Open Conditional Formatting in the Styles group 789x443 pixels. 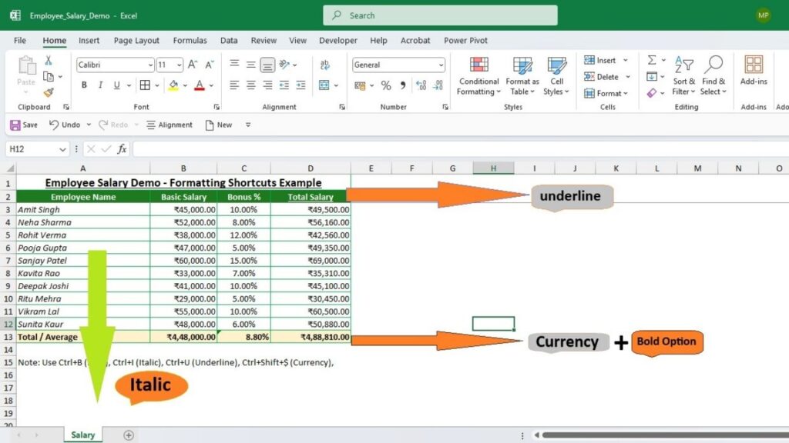click(478, 75)
